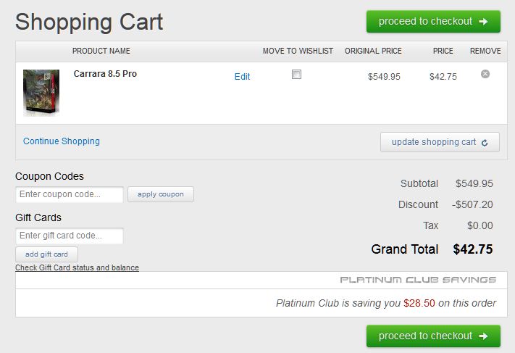
Task: Proceed to checkout using the top button
Action: (433, 22)
